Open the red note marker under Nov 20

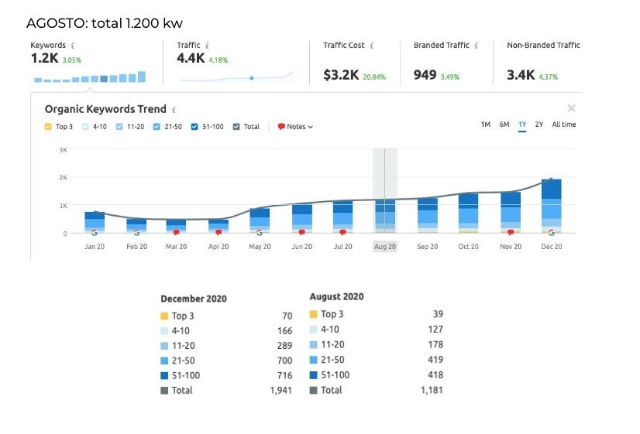click(511, 232)
